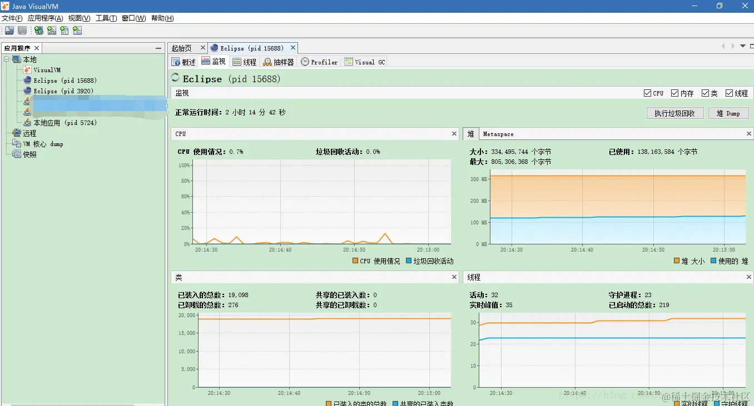
Task: Click the 本地 computer icon in the tree
Action: (x=17, y=59)
